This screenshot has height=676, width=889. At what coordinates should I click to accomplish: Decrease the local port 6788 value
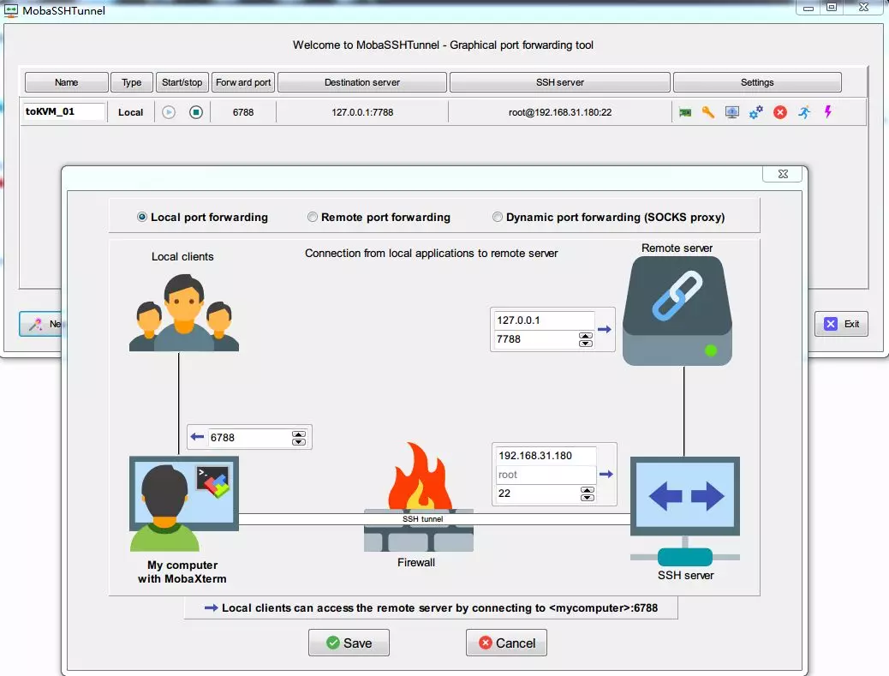coord(299,441)
